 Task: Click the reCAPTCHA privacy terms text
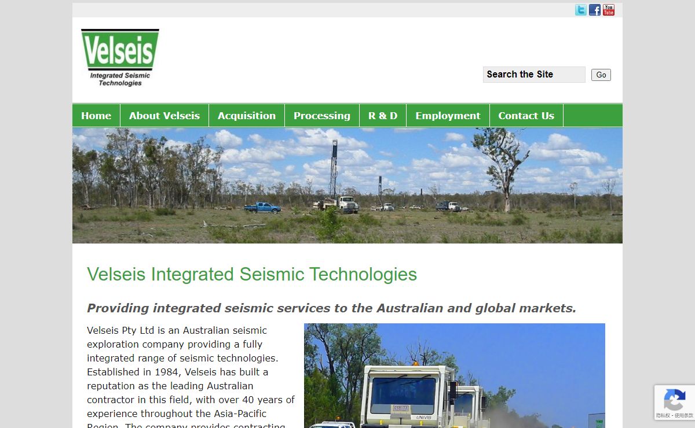tap(675, 415)
